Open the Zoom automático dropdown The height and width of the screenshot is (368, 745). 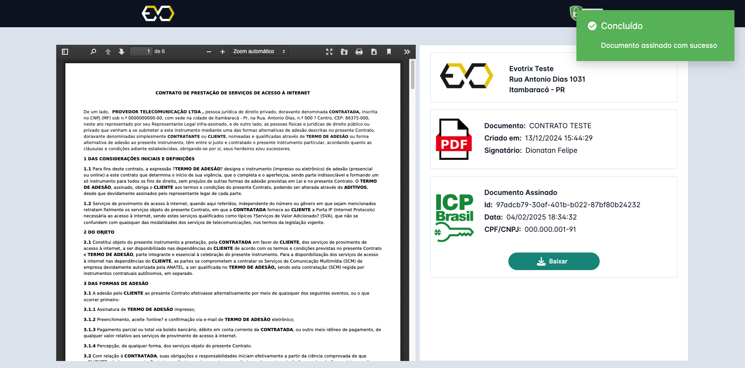coord(259,52)
